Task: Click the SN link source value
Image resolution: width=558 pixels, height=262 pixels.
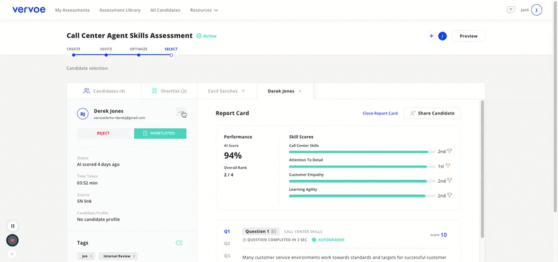Action: click(84, 201)
